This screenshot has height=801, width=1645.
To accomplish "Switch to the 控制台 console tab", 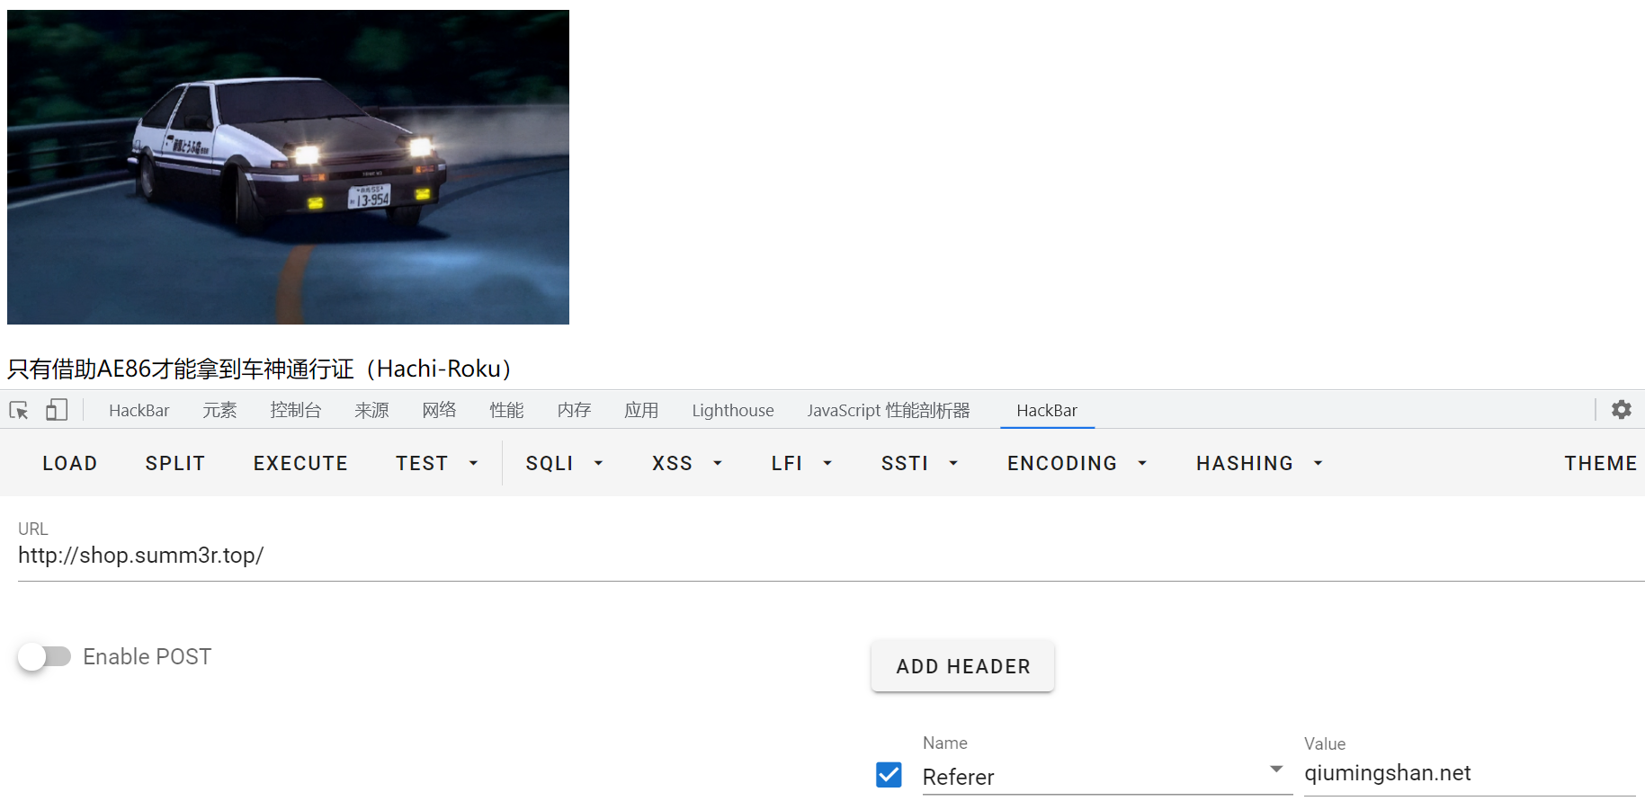I will coord(295,411).
